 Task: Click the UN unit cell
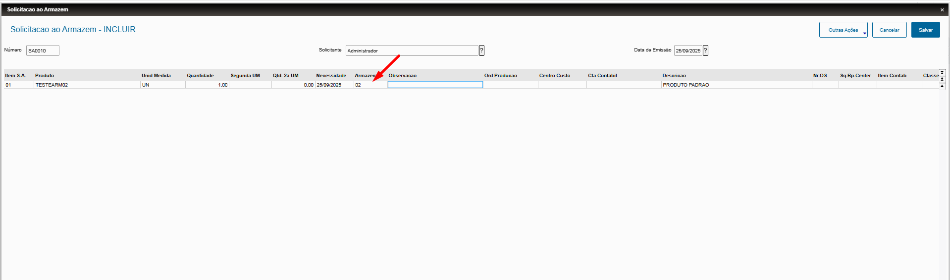163,85
